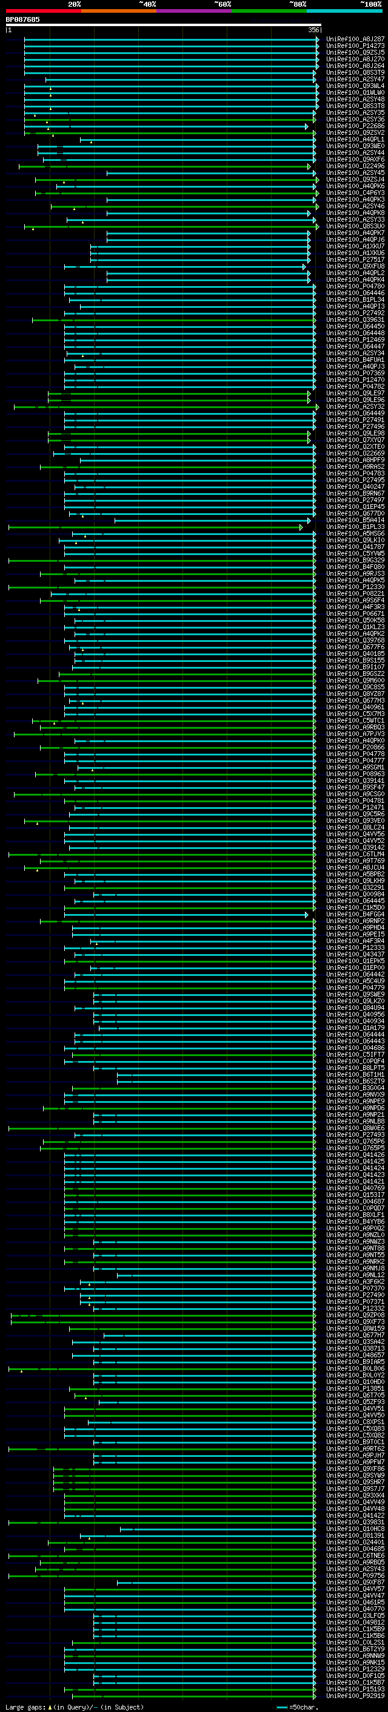This screenshot has height=1712, width=388.
Task: Open the UniRef100_P92919 hit at the bottom
Action: tap(355, 1696)
